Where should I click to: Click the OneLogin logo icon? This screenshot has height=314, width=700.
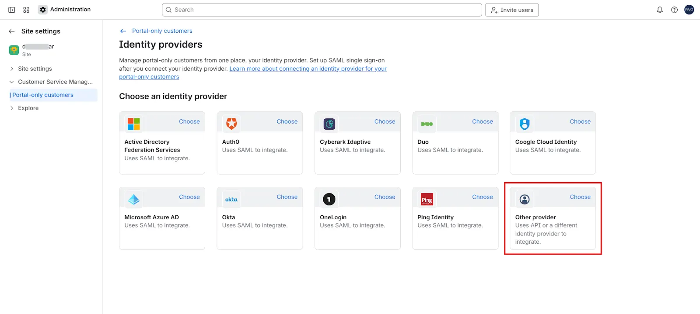click(329, 200)
